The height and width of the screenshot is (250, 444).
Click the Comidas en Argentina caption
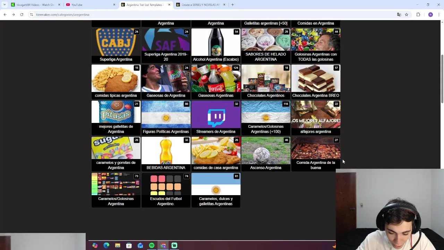316,23
